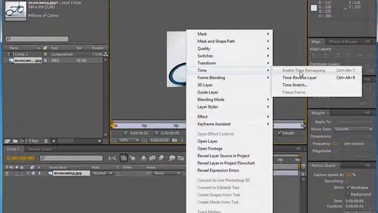The width and height of the screenshot is (378, 213).
Task: Open the Transform submenu
Action: click(229, 63)
